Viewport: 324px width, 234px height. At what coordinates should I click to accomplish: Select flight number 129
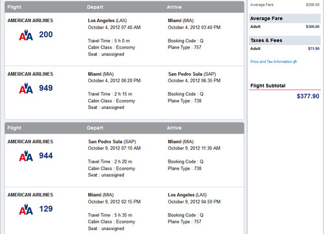coord(46,209)
